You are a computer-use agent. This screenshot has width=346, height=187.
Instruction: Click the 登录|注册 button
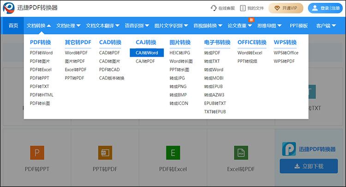(x=325, y=8)
